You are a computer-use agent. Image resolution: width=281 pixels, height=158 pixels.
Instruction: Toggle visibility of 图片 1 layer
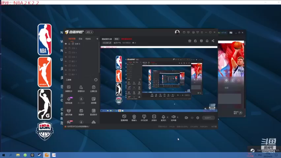click(66, 74)
